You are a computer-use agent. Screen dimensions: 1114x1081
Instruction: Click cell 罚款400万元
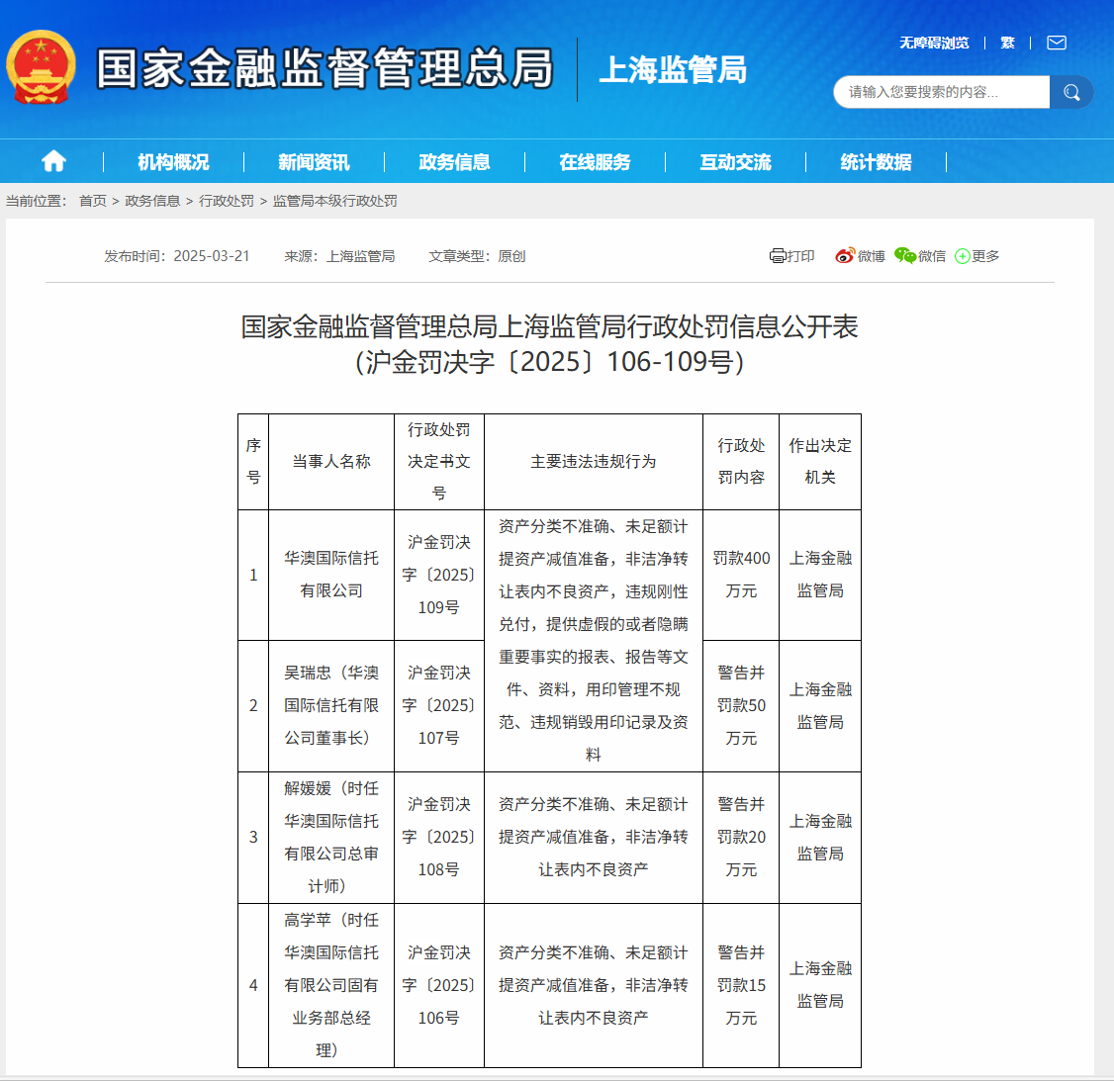coord(741,575)
